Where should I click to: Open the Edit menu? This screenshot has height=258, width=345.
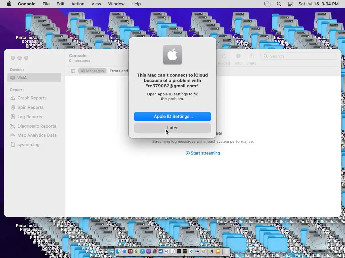[60, 4]
